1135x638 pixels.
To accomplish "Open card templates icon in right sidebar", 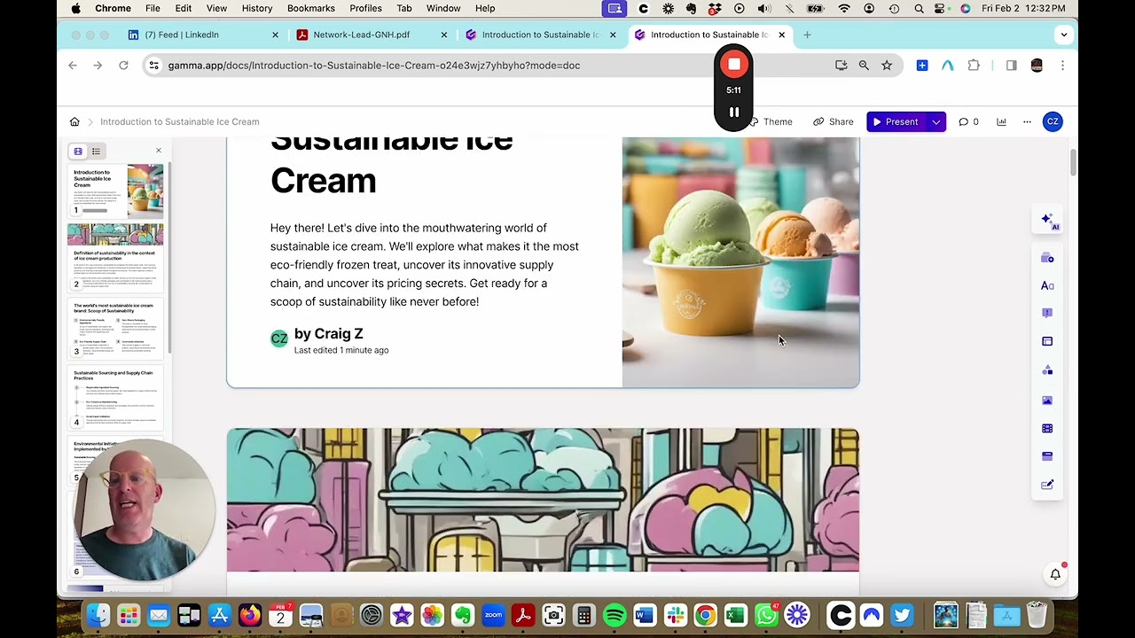I will 1047,258.
